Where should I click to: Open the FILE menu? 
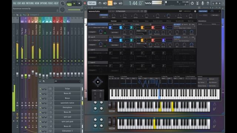(15, 3)
